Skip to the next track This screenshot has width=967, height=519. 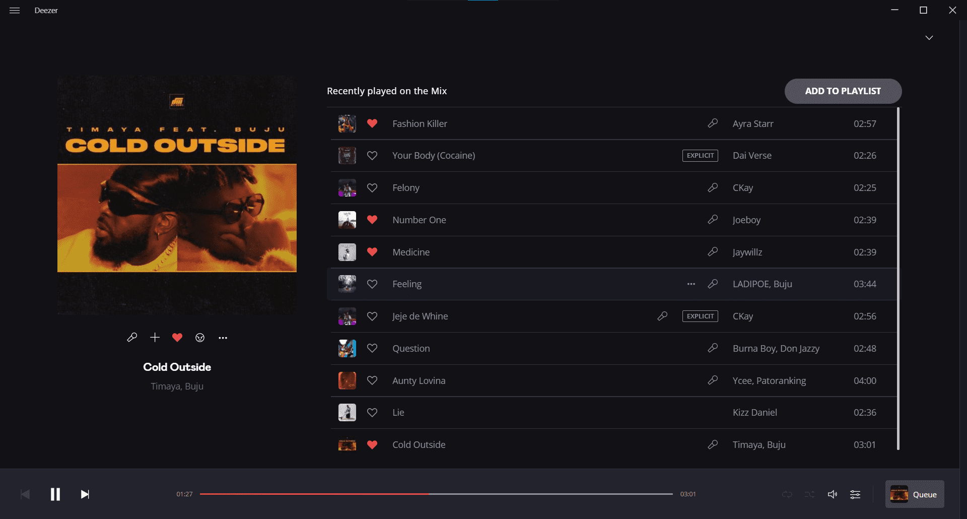point(85,494)
